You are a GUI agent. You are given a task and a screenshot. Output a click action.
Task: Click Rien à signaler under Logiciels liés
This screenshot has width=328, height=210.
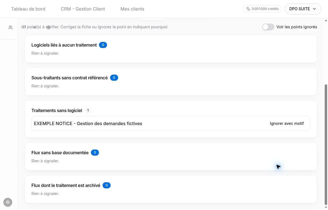tap(45, 54)
